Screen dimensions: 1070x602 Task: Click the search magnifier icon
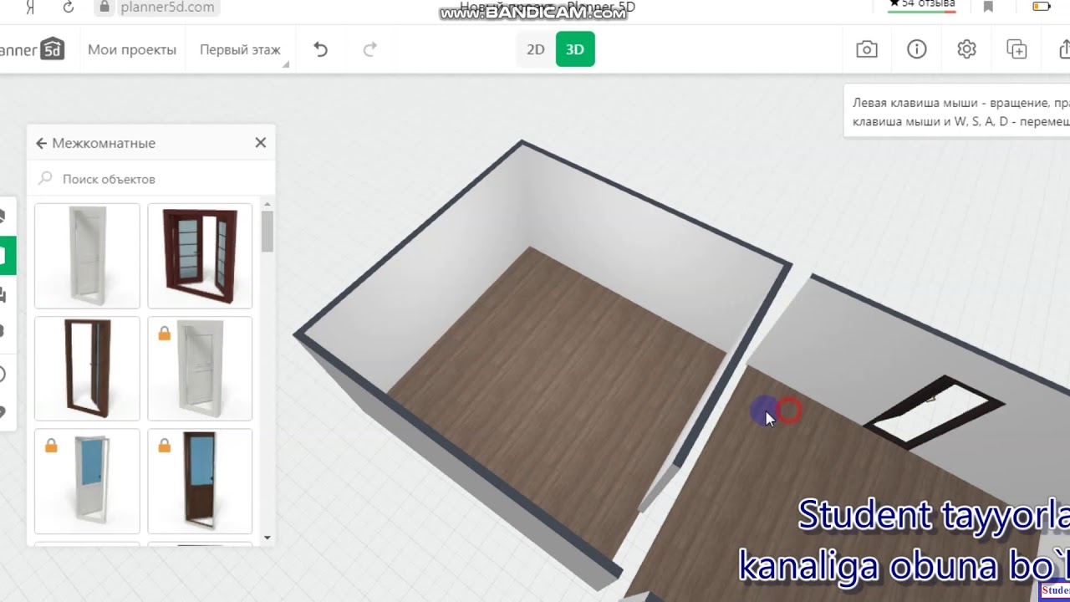45,178
